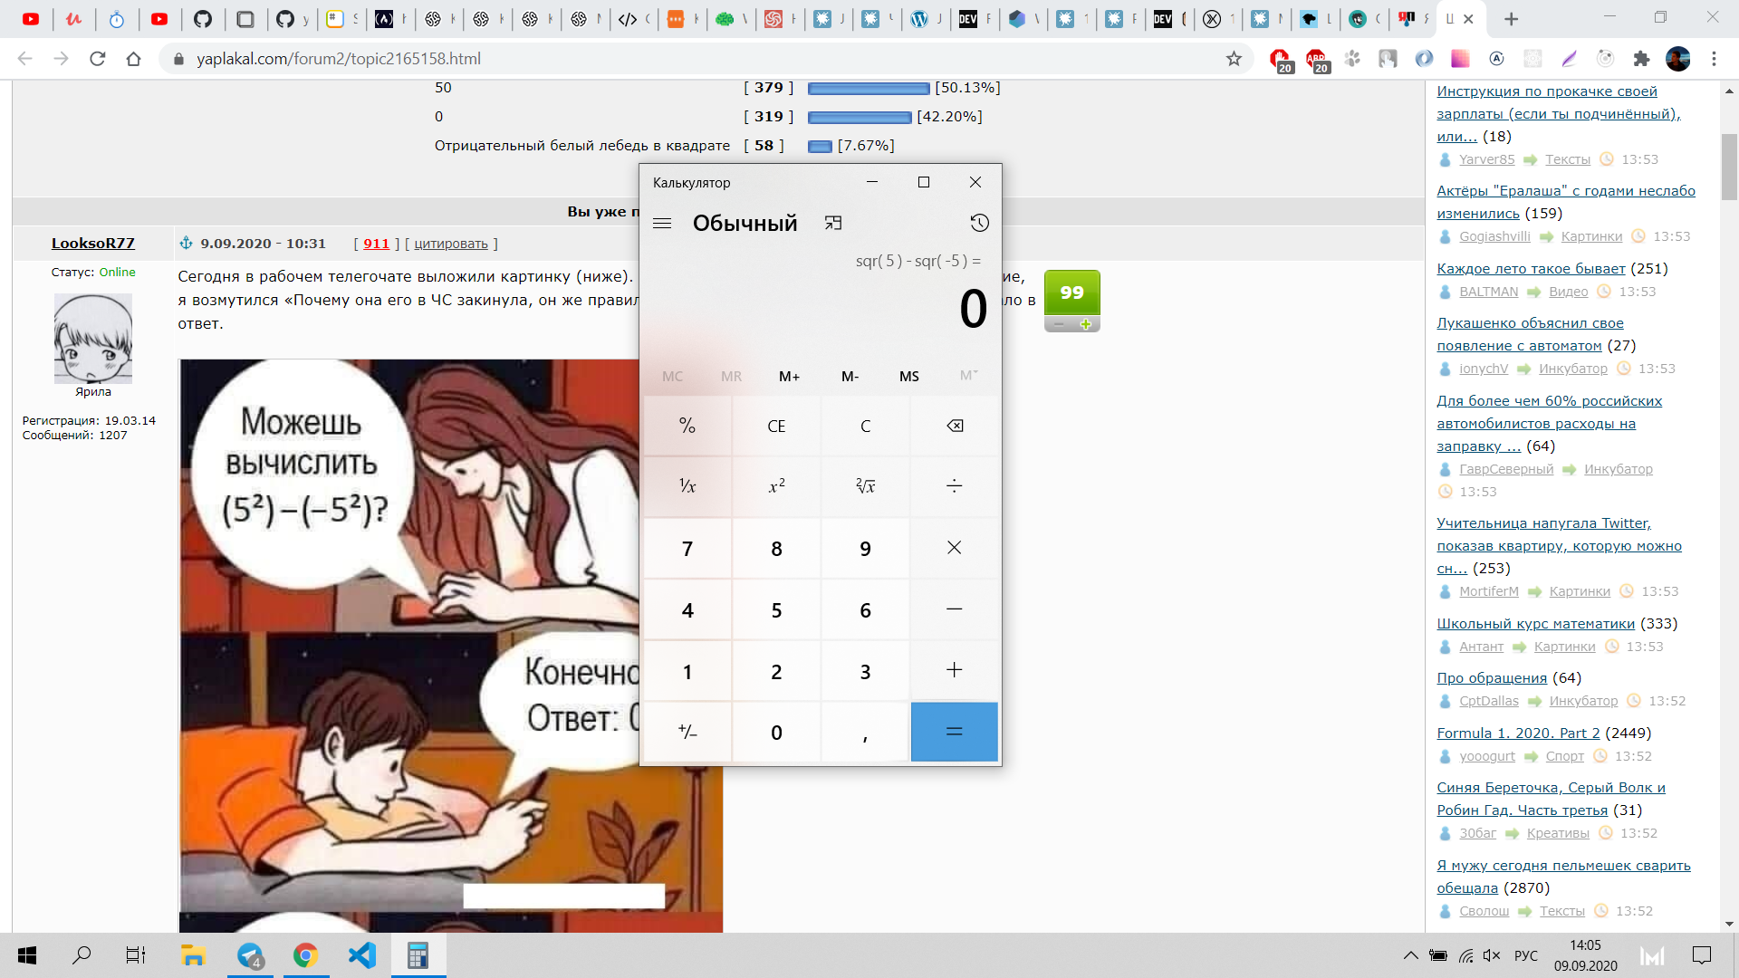Click the plus operator key
Screen dimensions: 1739x978
955,671
